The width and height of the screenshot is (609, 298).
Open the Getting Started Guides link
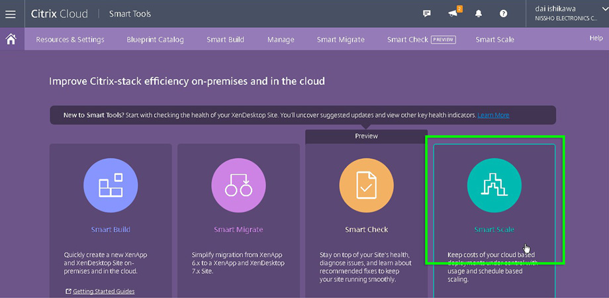pos(103,291)
